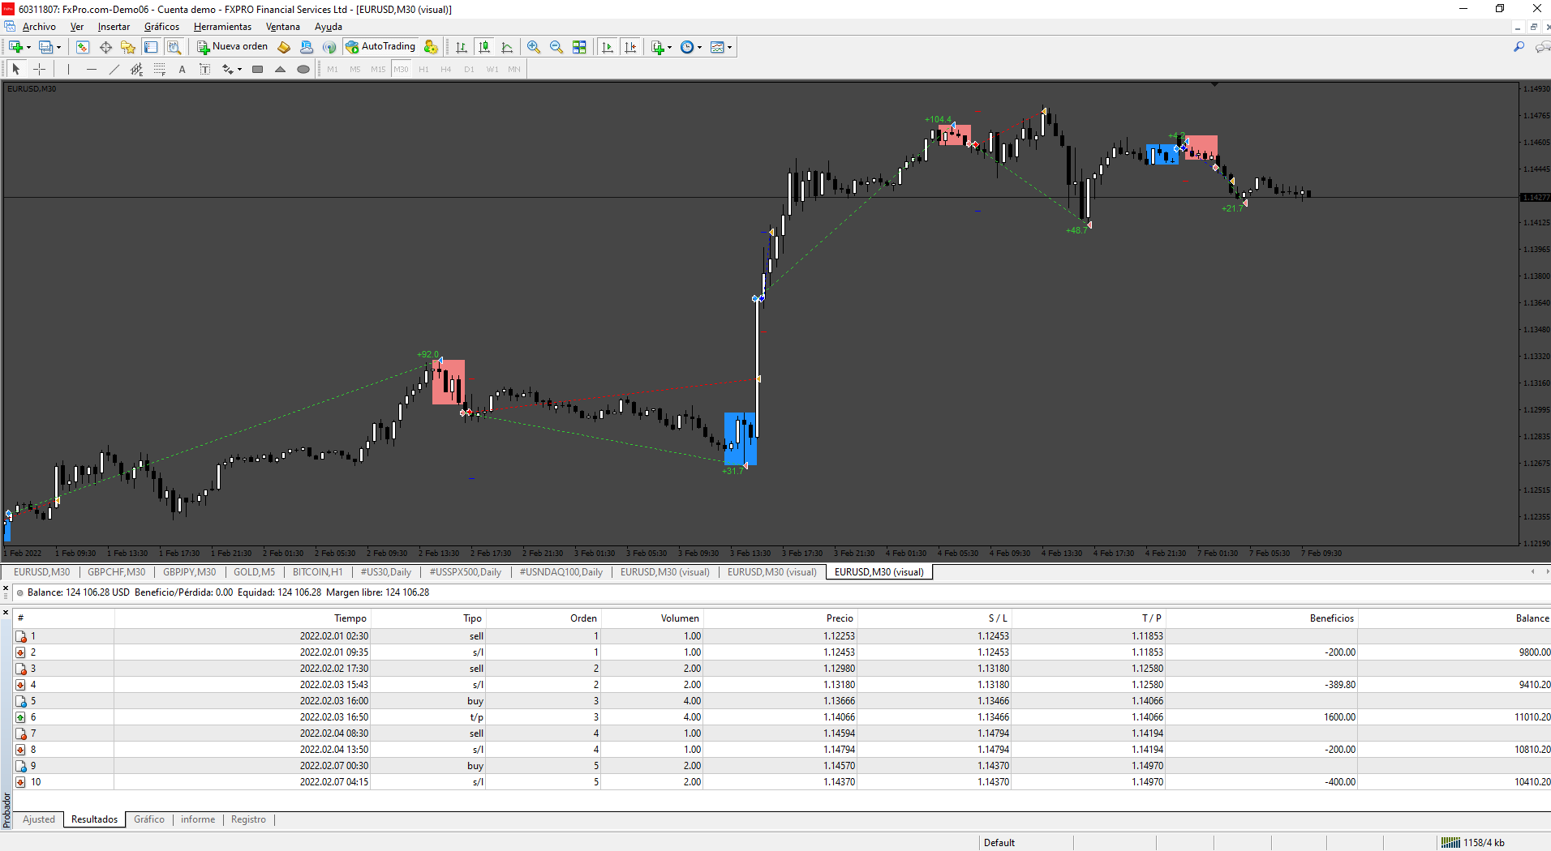Click the Zoom In magnifier icon
This screenshot has height=851, width=1551.
tap(533, 47)
